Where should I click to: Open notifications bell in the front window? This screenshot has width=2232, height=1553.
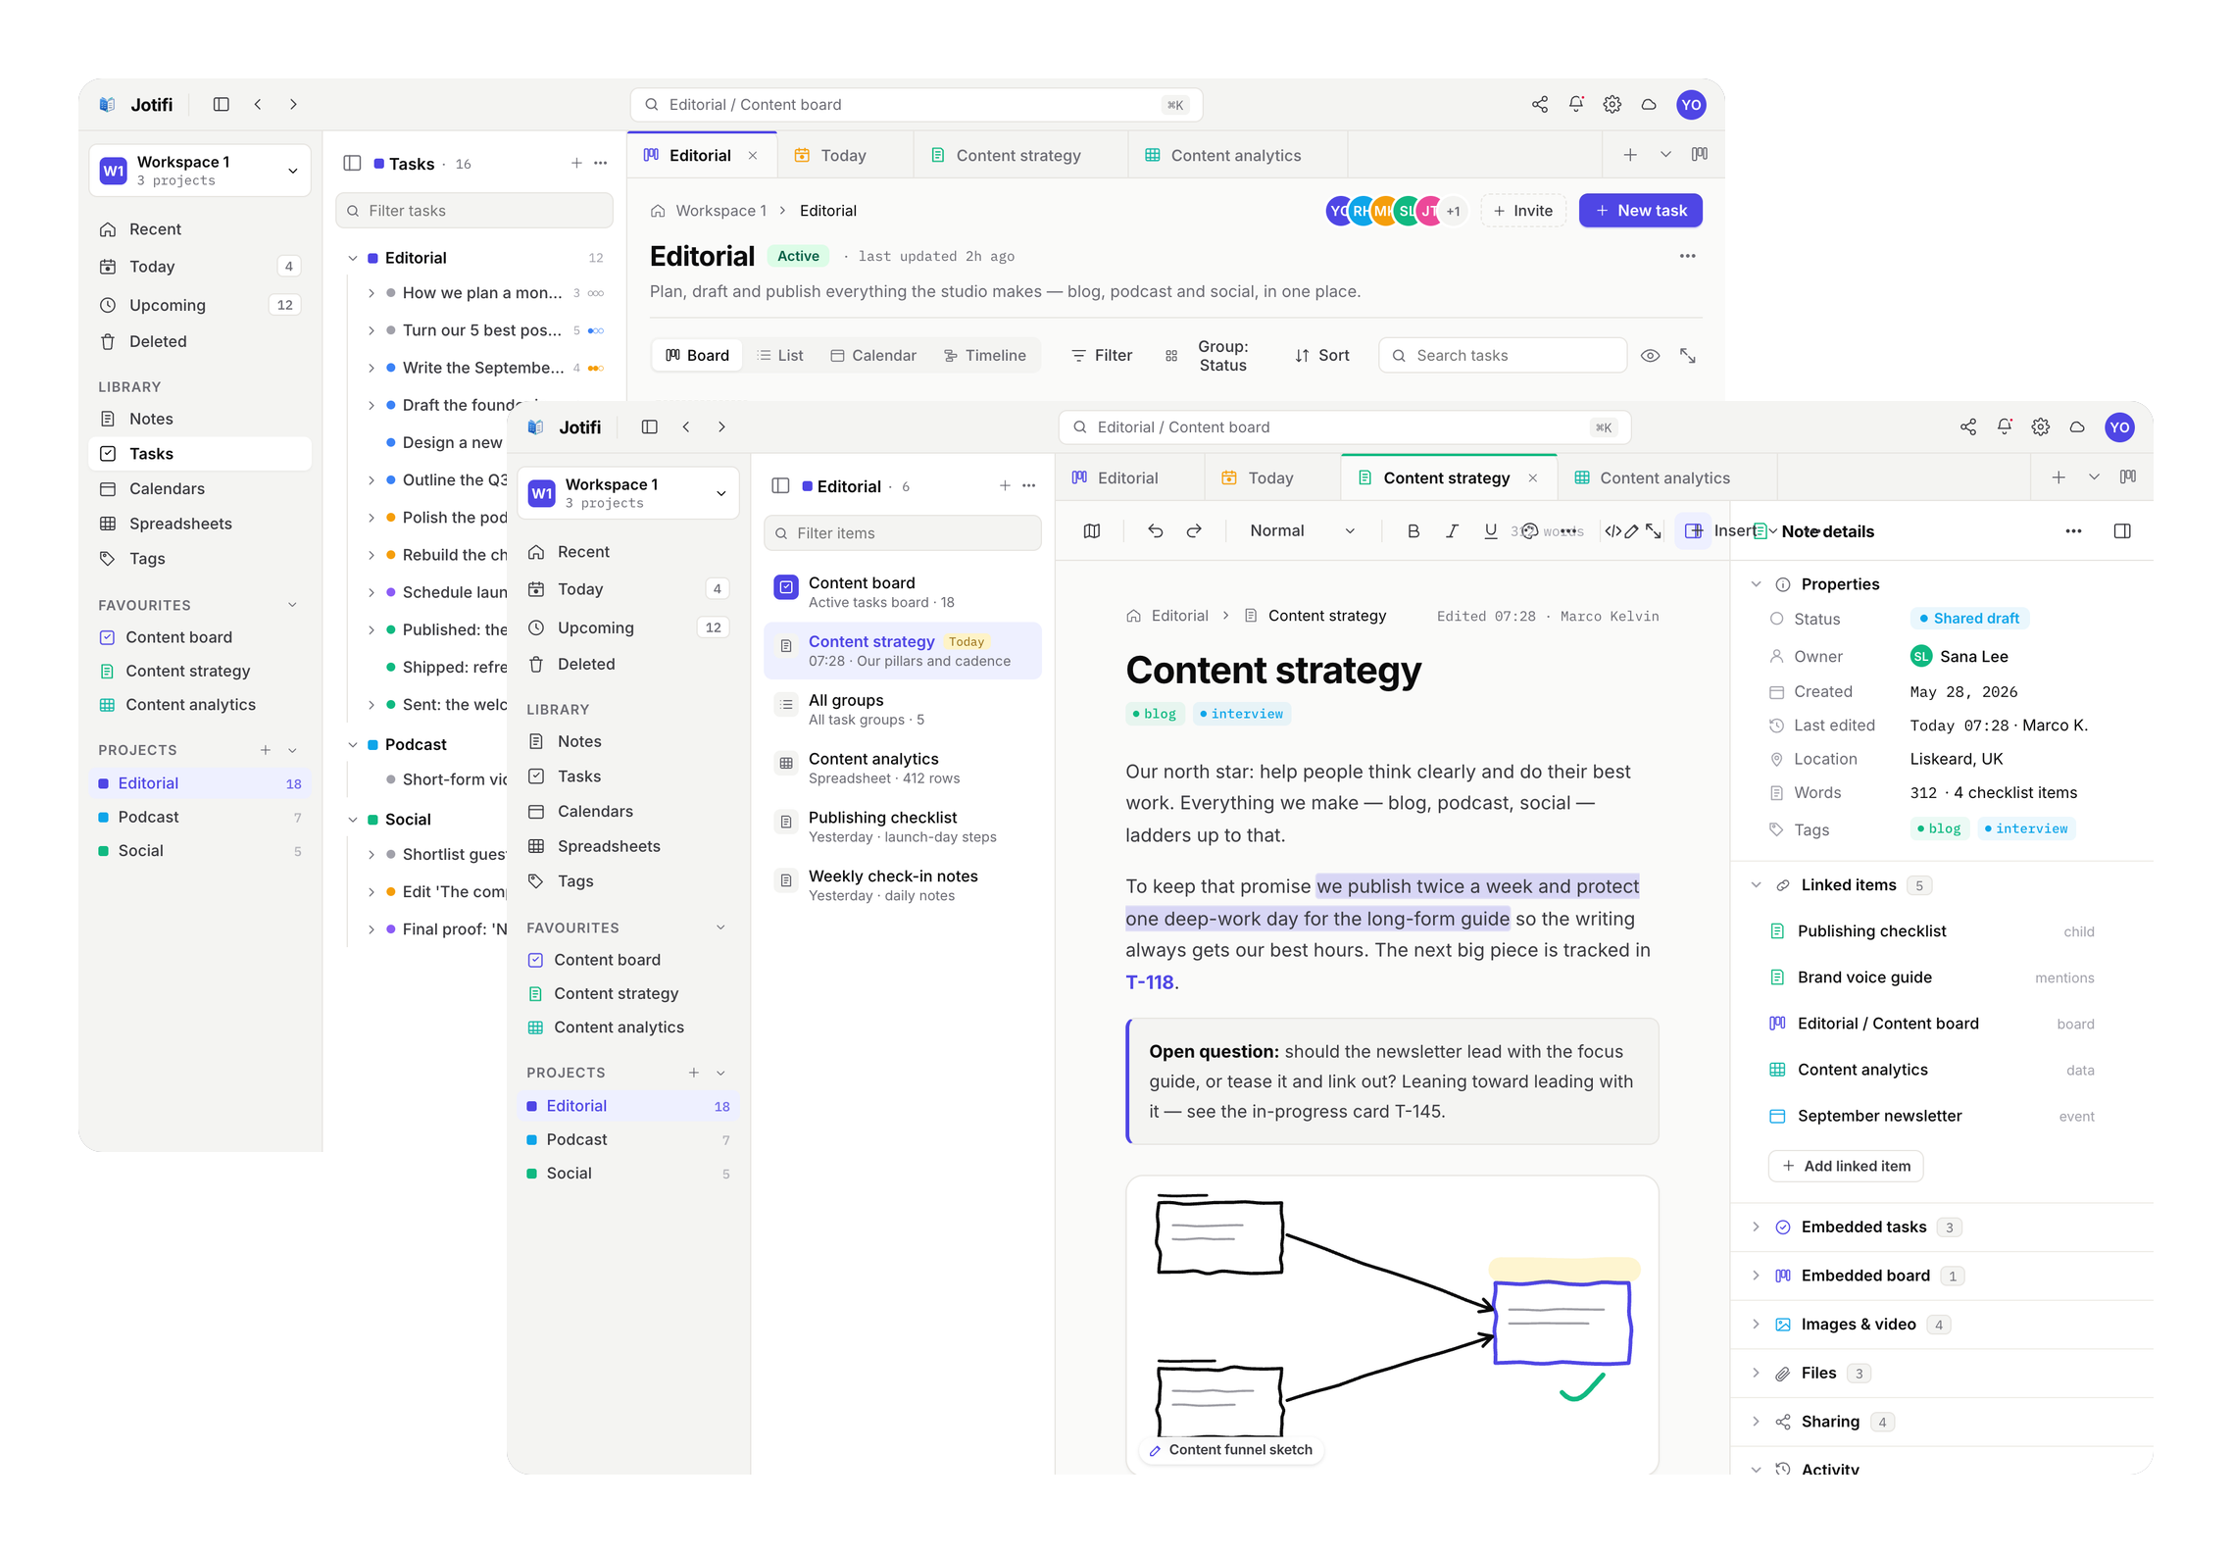coord(2004,427)
